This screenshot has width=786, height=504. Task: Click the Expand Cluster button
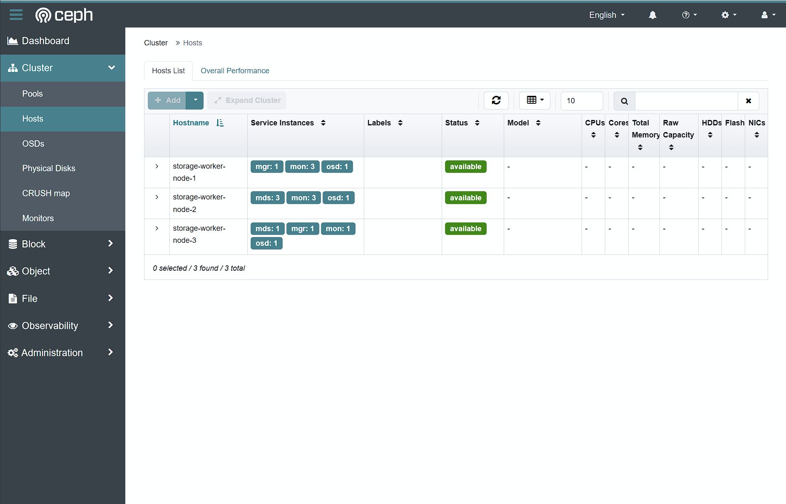247,100
